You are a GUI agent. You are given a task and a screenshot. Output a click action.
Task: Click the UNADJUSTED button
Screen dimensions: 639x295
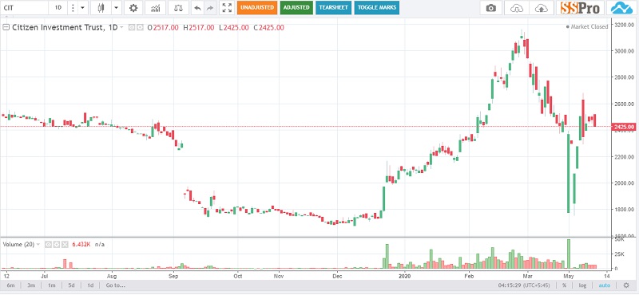coord(256,8)
